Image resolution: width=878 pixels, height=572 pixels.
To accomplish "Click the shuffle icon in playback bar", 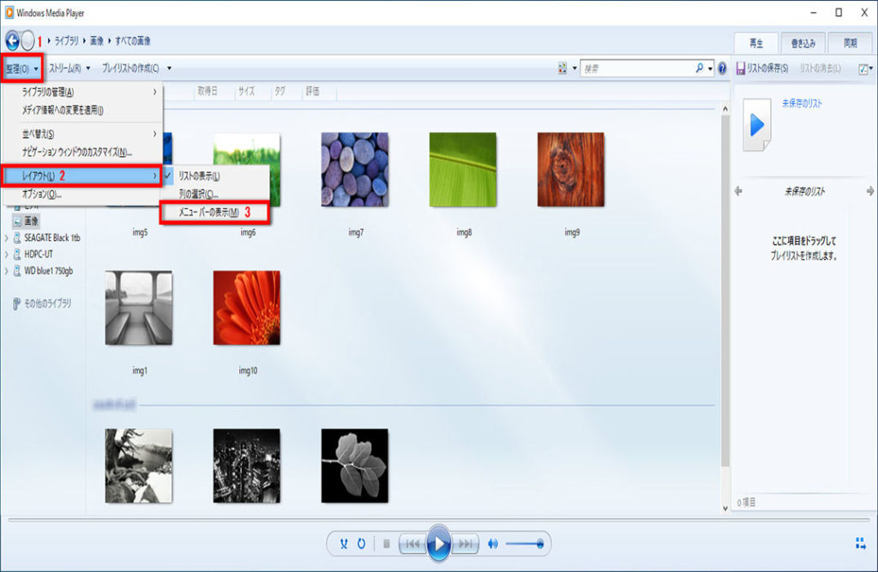I will pos(345,543).
